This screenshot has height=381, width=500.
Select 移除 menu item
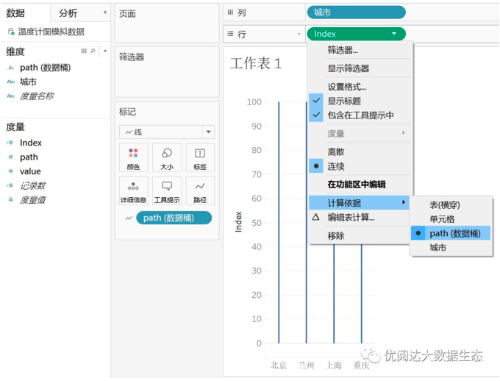[336, 235]
